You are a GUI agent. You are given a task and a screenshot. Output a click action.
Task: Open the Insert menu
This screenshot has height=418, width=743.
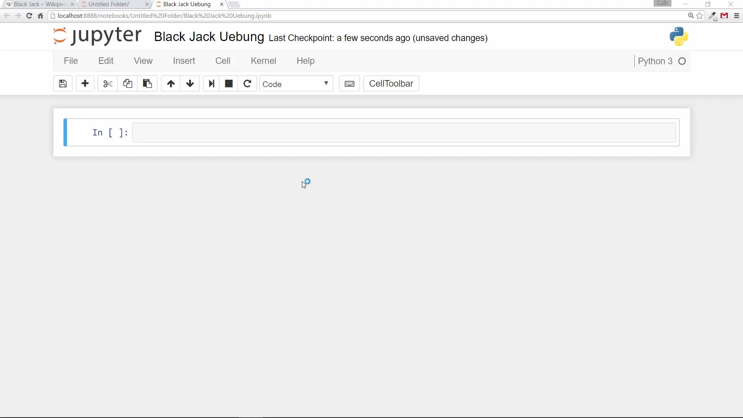point(184,61)
